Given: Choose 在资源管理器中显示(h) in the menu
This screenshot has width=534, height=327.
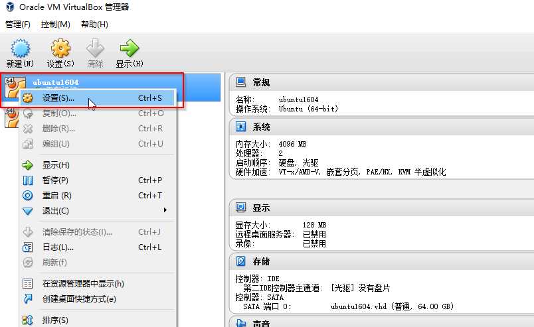Looking at the screenshot, I should point(98,284).
